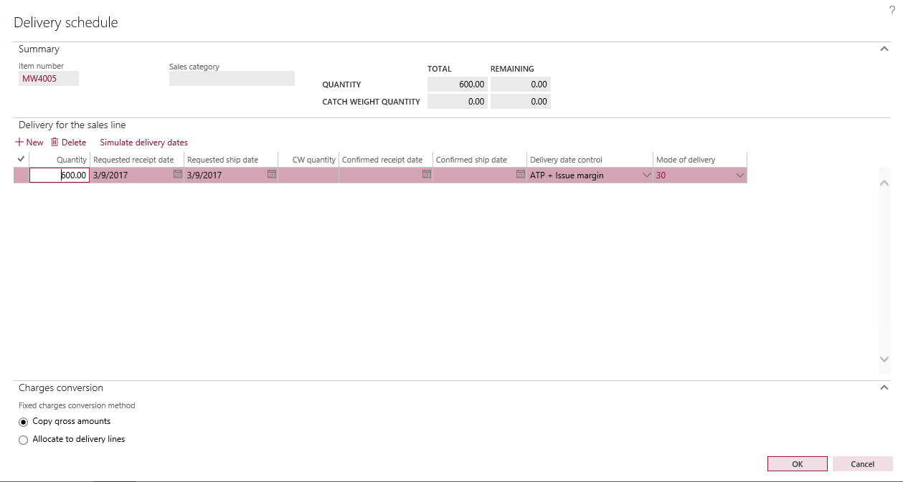Edit the Quantity field showing 600.00
Screen dimensions: 903x482
(60, 175)
